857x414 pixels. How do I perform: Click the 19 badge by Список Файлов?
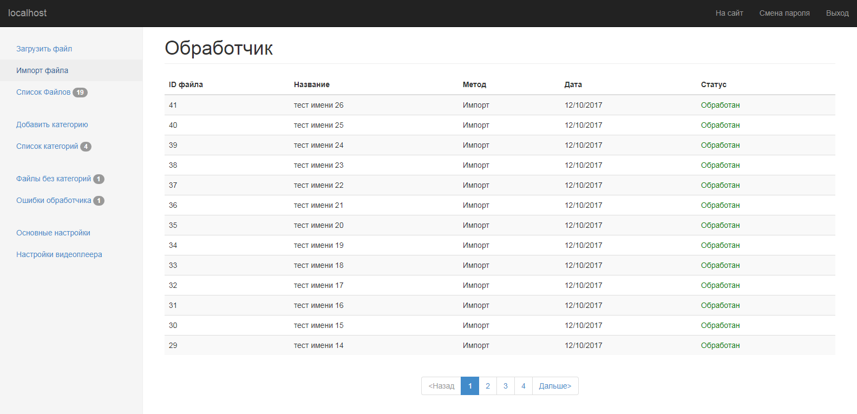(x=80, y=93)
